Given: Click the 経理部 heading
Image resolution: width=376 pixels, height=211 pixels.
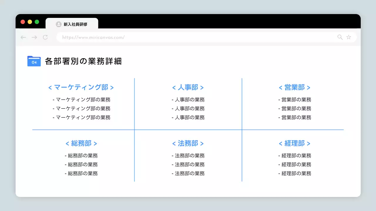Looking at the screenshot, I should point(295,143).
